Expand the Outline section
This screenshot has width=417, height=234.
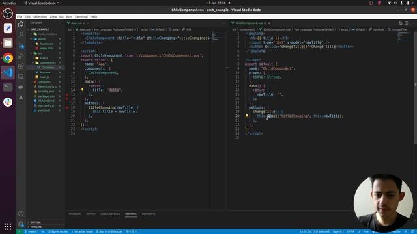[45, 222]
